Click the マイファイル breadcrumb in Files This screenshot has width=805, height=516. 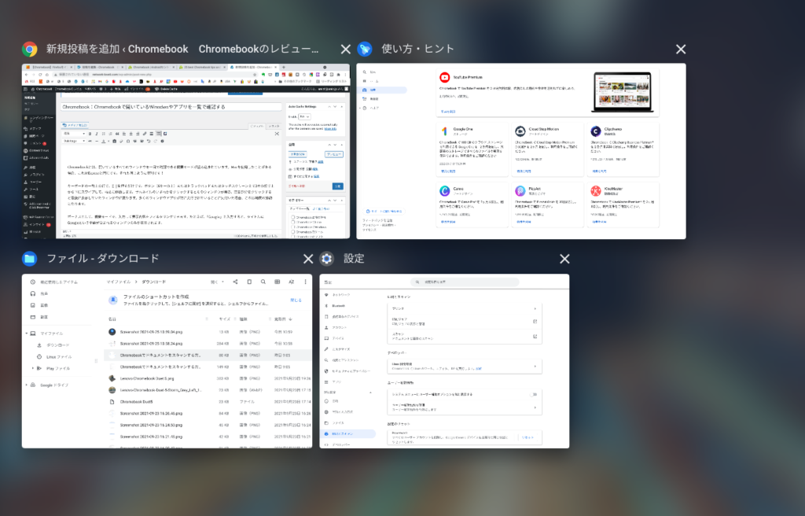(x=118, y=282)
